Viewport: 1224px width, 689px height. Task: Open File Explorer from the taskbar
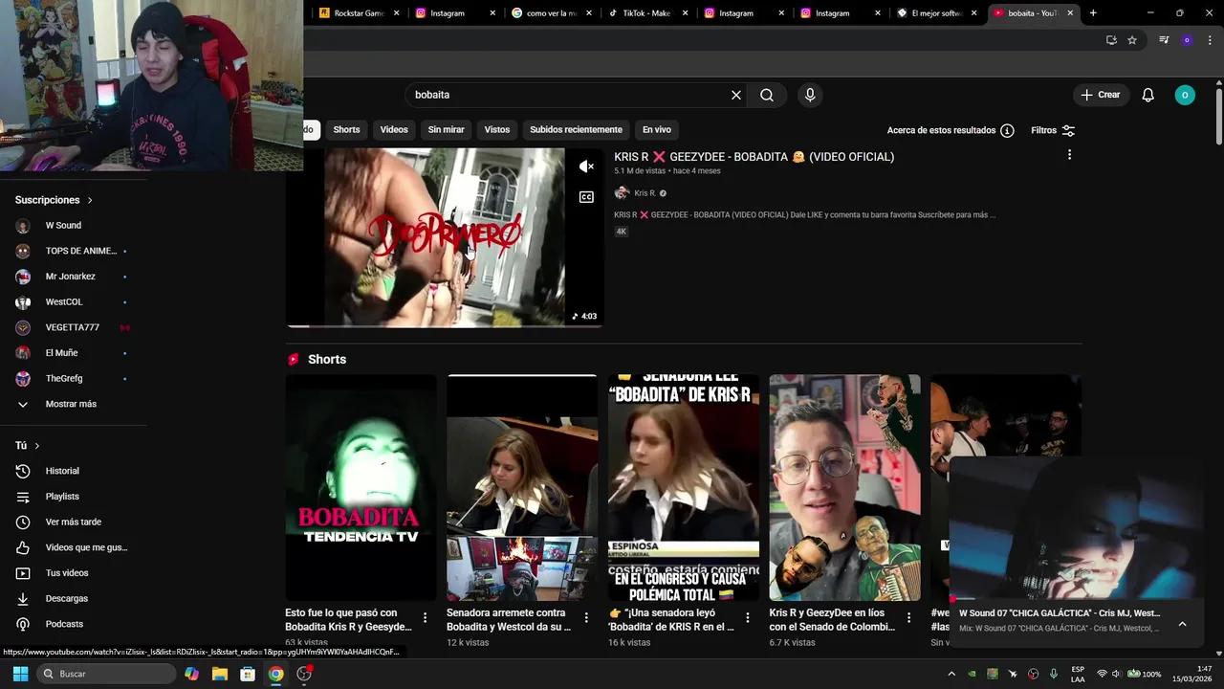[220, 674]
